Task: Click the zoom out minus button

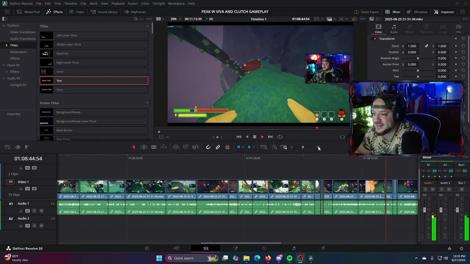Action: click(x=292, y=147)
